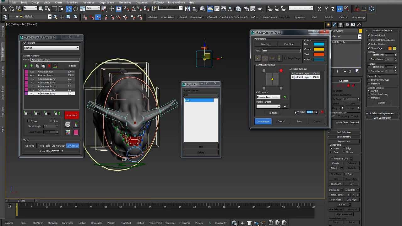This screenshot has width=402, height=226.
Task: Click the Pick Mesh button
Action: [x=289, y=44]
